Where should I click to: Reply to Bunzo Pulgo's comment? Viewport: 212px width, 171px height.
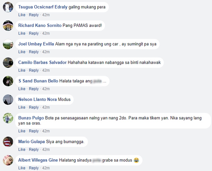coord(34,131)
